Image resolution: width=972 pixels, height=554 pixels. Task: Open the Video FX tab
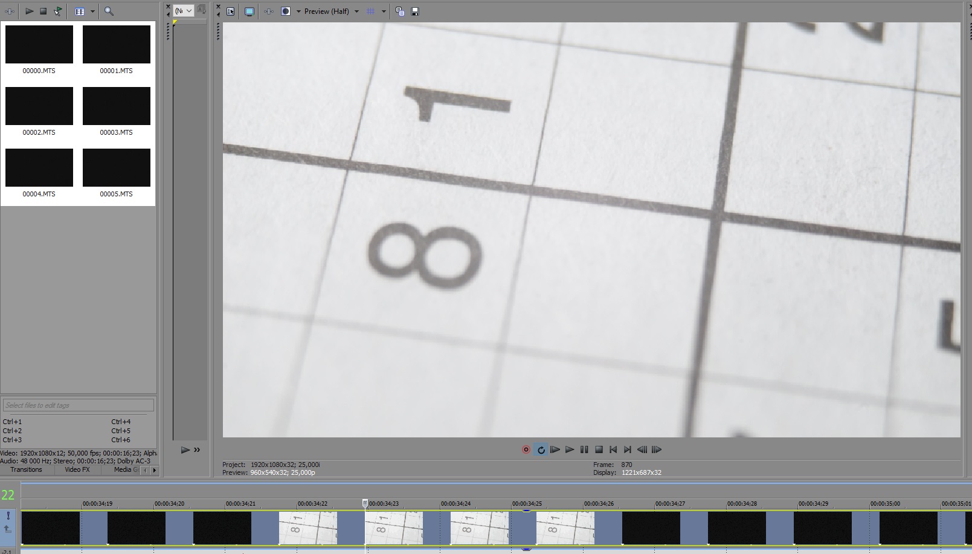point(77,469)
